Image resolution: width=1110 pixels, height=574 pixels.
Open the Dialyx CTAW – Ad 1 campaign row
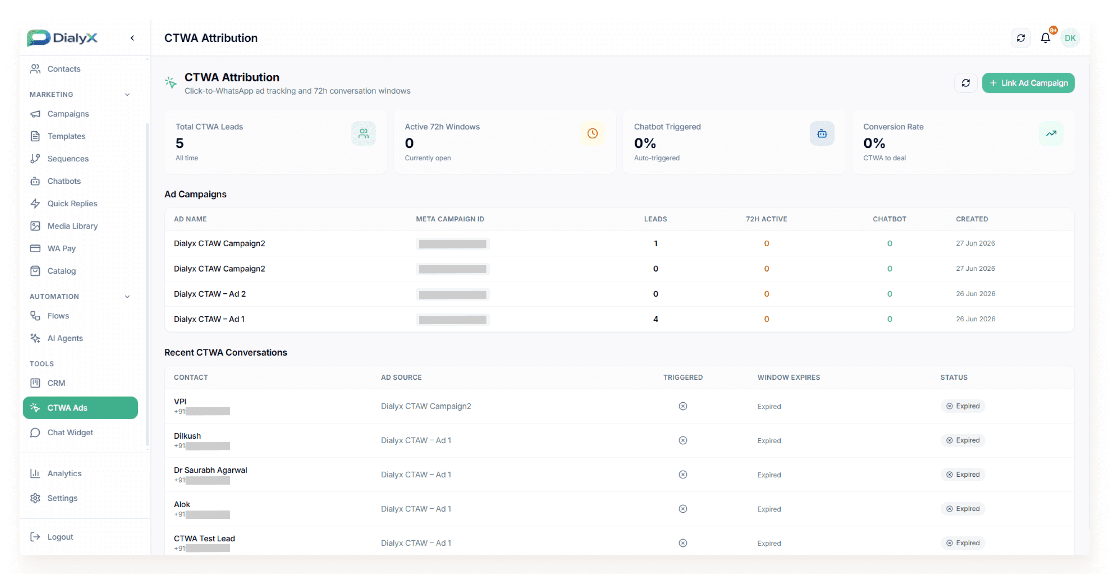coord(619,319)
